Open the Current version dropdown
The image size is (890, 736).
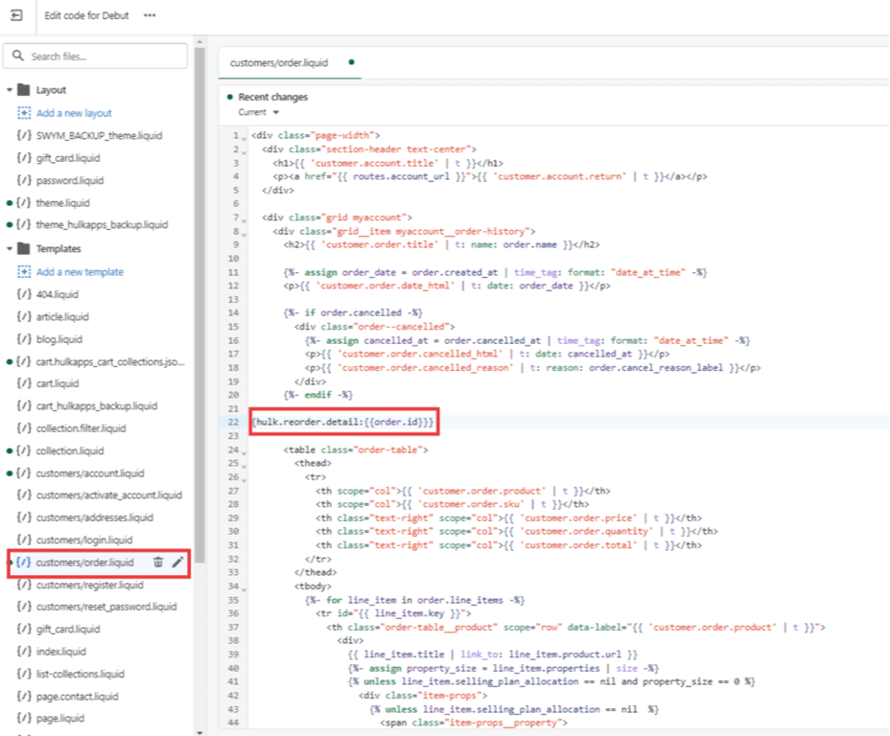(x=258, y=112)
